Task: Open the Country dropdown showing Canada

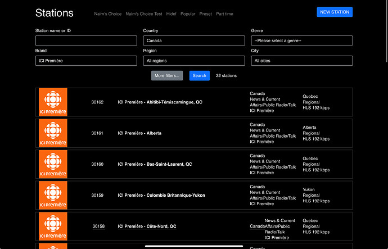Action: pos(194,40)
